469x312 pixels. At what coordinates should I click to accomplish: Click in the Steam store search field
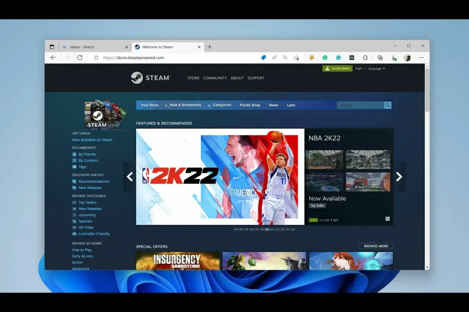coord(360,105)
